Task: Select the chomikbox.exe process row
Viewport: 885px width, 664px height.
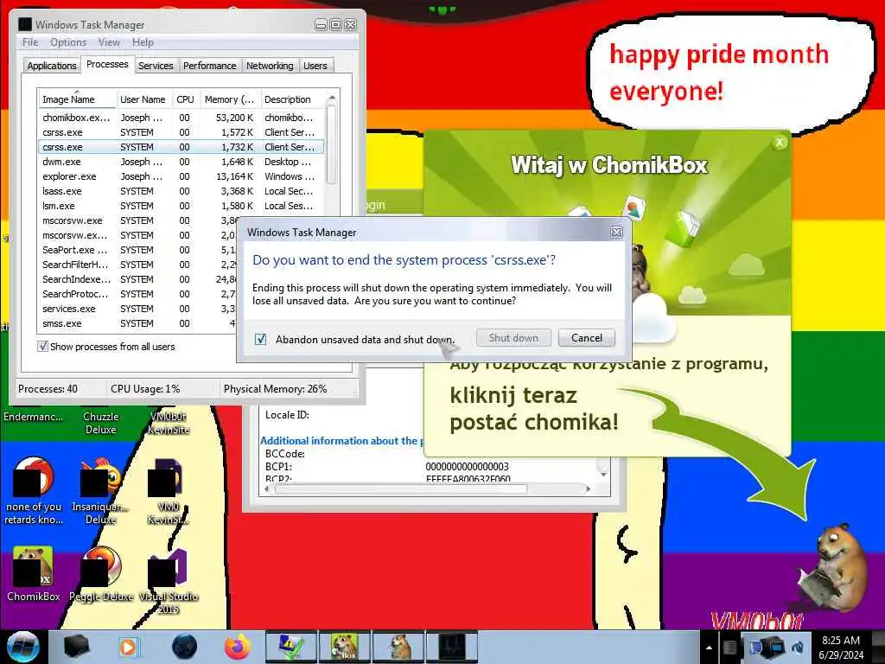Action: 181,118
